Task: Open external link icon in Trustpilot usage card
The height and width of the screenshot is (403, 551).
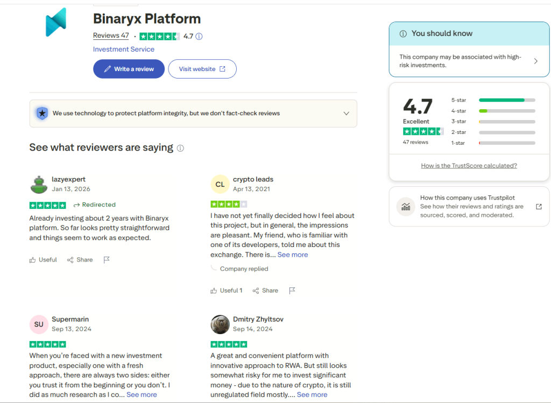Action: click(x=539, y=207)
